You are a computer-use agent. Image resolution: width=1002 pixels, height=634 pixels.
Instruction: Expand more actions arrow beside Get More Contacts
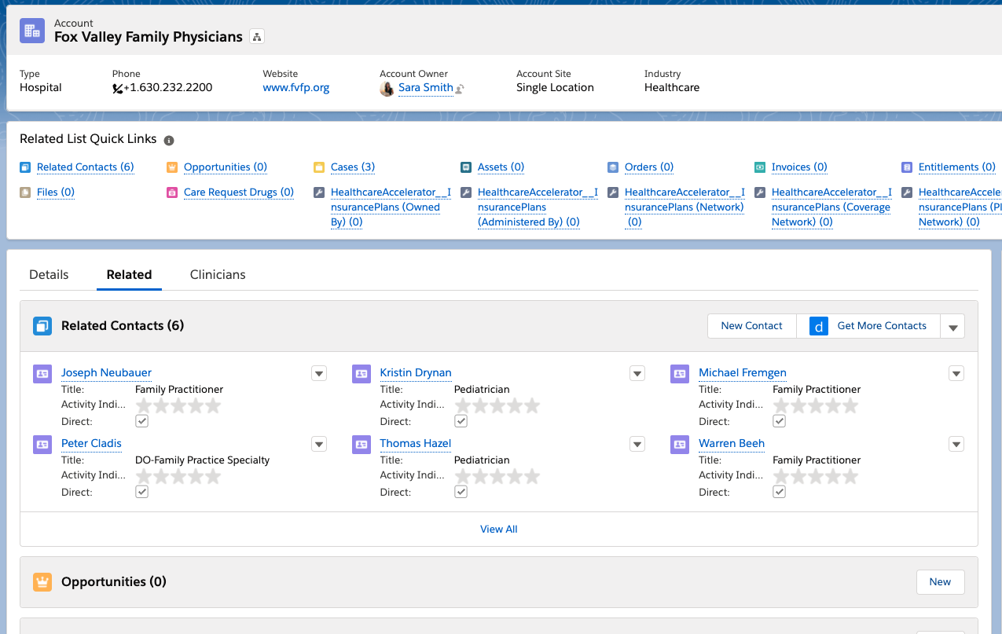(952, 326)
